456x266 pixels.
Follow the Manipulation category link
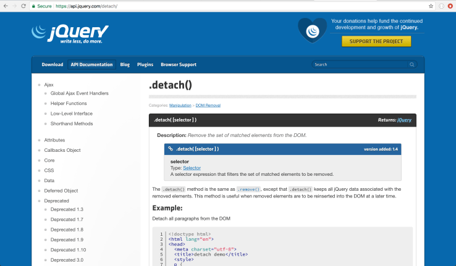coord(180,106)
